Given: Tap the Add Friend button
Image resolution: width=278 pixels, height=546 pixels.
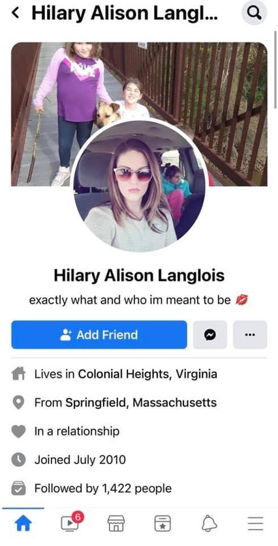Looking at the screenshot, I should coord(99,334).
